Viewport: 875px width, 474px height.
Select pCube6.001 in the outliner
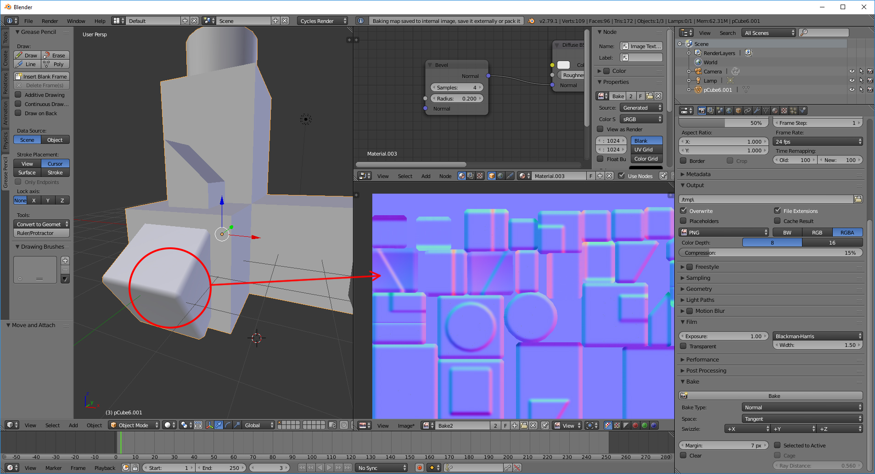[718, 90]
